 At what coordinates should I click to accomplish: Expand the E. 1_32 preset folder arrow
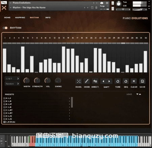tap(70, 119)
